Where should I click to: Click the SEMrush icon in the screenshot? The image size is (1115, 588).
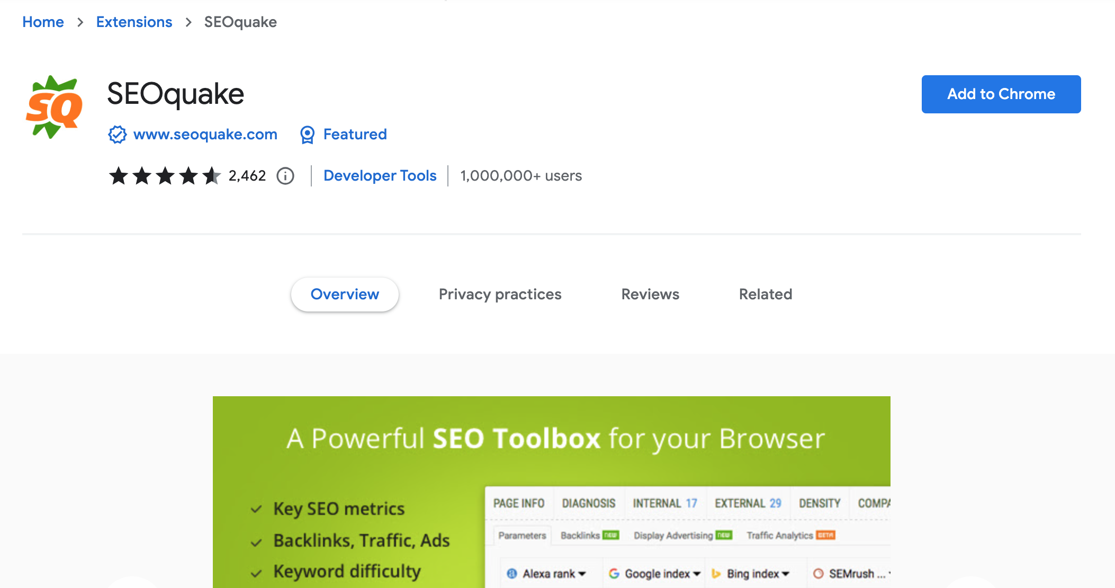(817, 573)
